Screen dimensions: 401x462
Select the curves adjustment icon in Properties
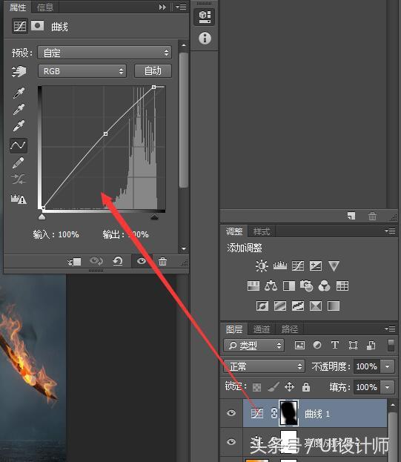coord(20,26)
